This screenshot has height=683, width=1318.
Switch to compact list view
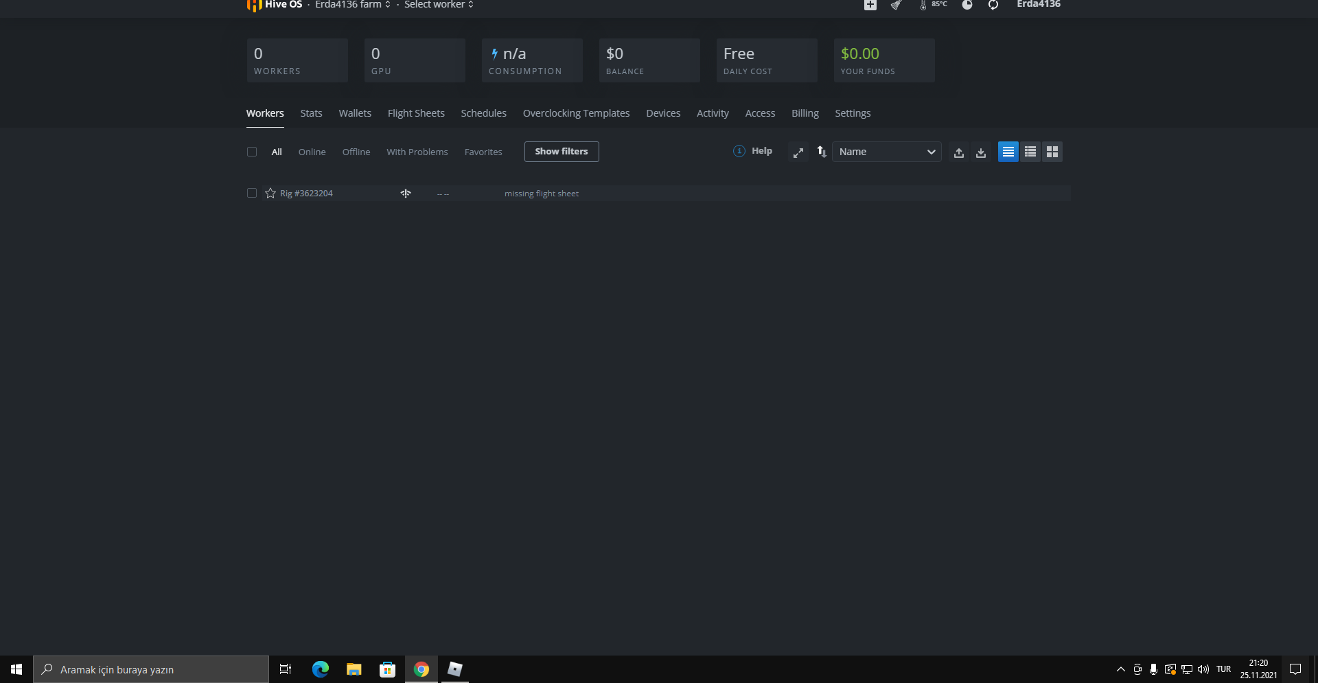(1008, 152)
